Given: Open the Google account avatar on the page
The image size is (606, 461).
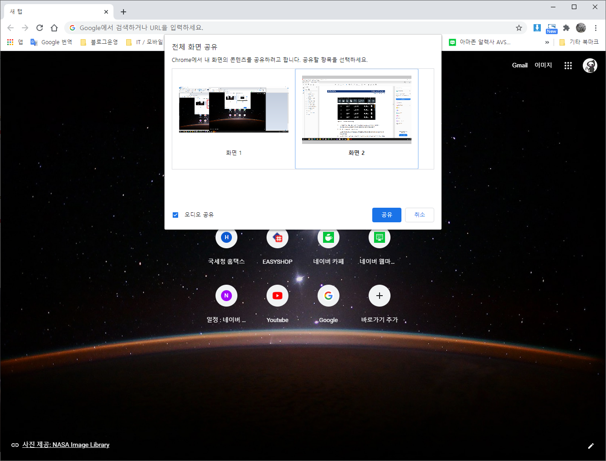Looking at the screenshot, I should click(590, 66).
